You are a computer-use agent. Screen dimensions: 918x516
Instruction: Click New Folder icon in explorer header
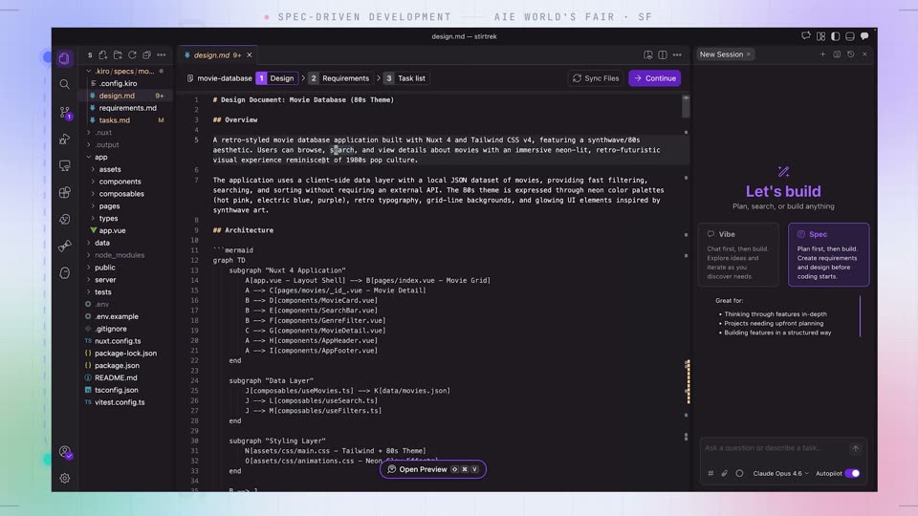point(118,55)
